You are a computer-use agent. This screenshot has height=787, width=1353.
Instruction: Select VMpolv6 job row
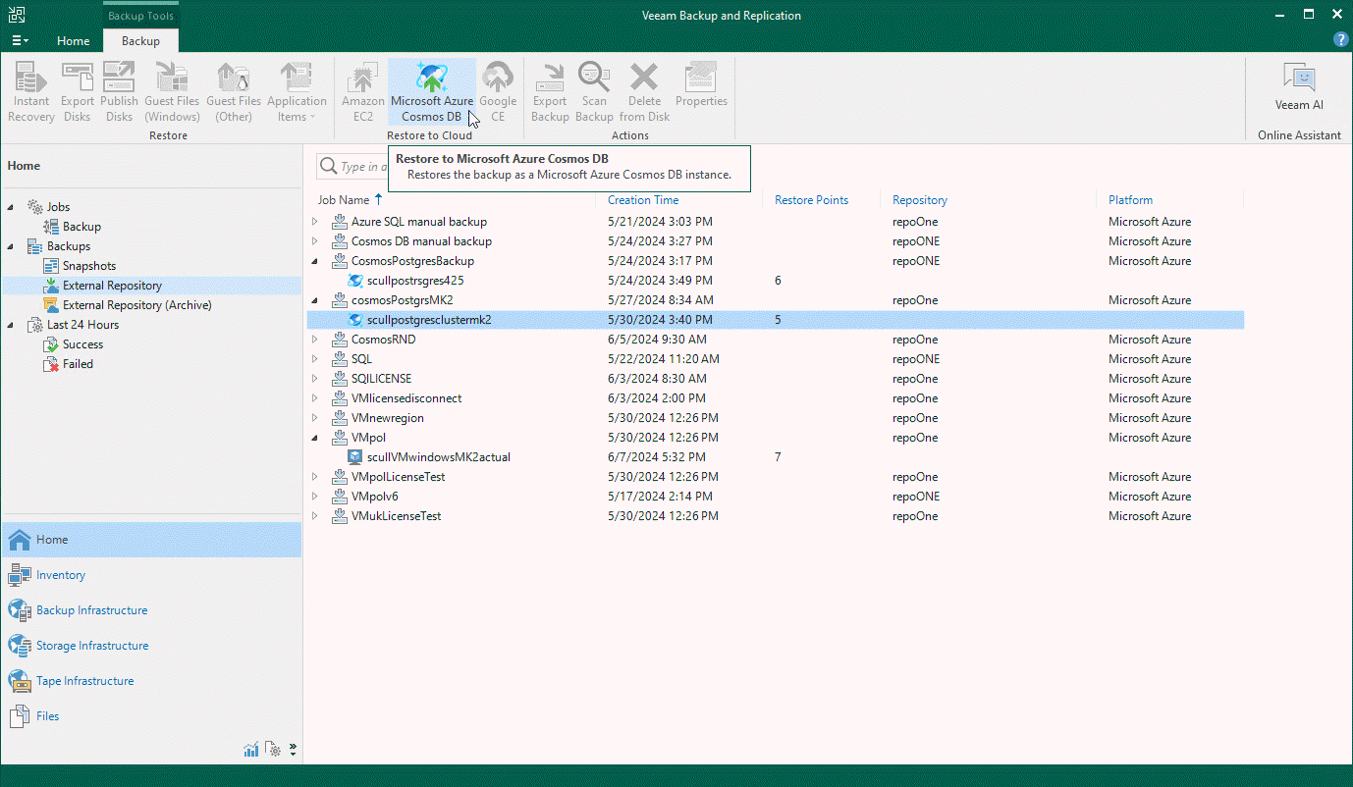tap(776, 497)
